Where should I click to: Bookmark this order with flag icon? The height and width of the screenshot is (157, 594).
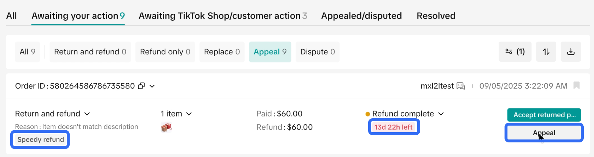[x=576, y=85]
